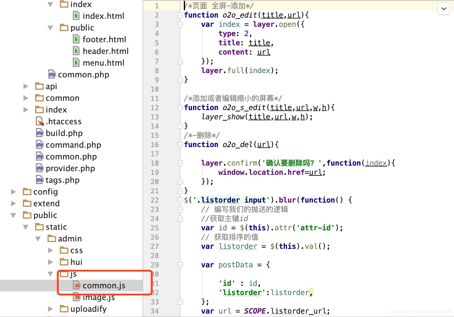Screen dimensions: 454x317
Task: Select menu.html in the project tree
Action: click(103, 63)
